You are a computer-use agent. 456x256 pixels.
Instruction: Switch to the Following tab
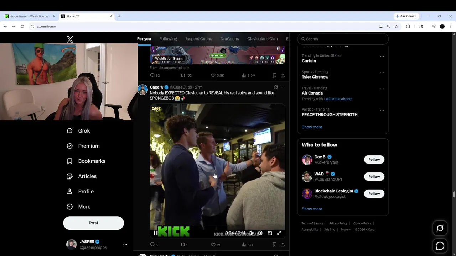click(168, 39)
